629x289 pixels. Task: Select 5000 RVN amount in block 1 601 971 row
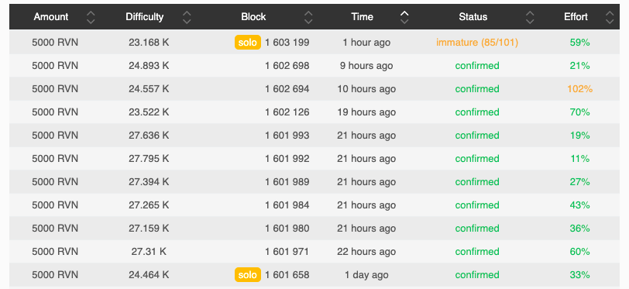(x=55, y=252)
